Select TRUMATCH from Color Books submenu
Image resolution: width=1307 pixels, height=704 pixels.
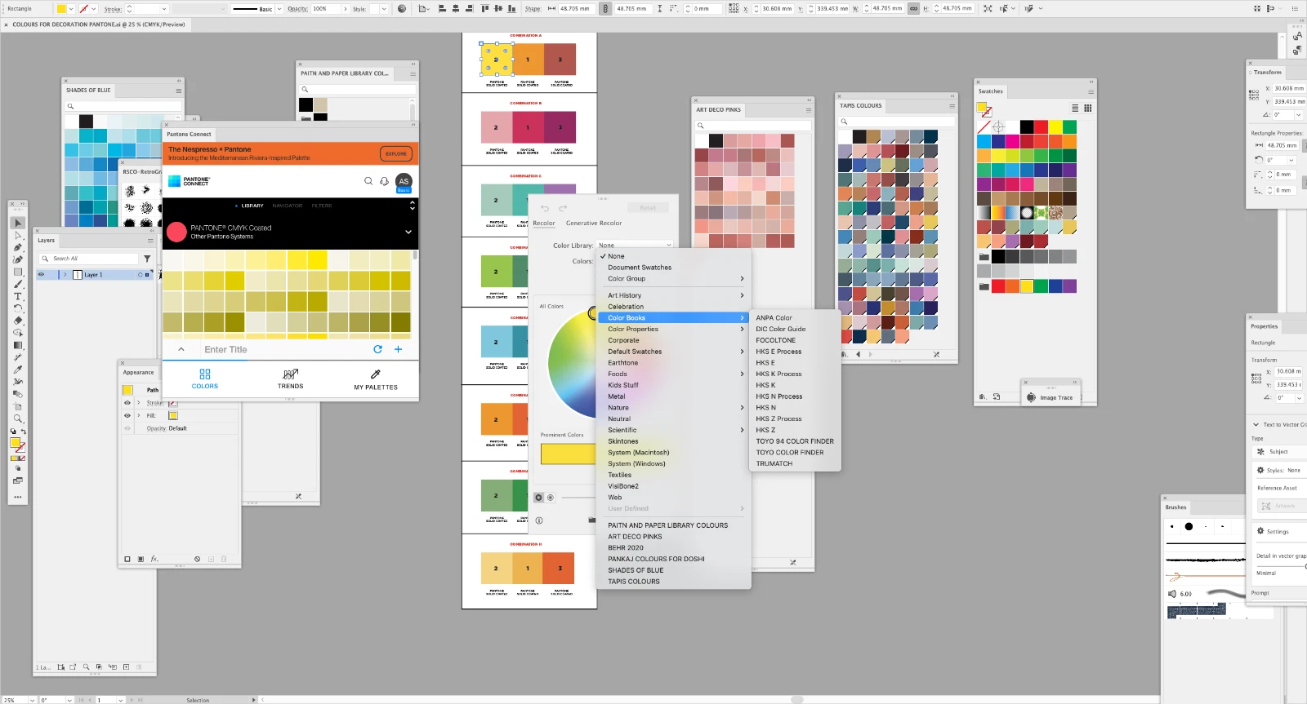(x=774, y=463)
